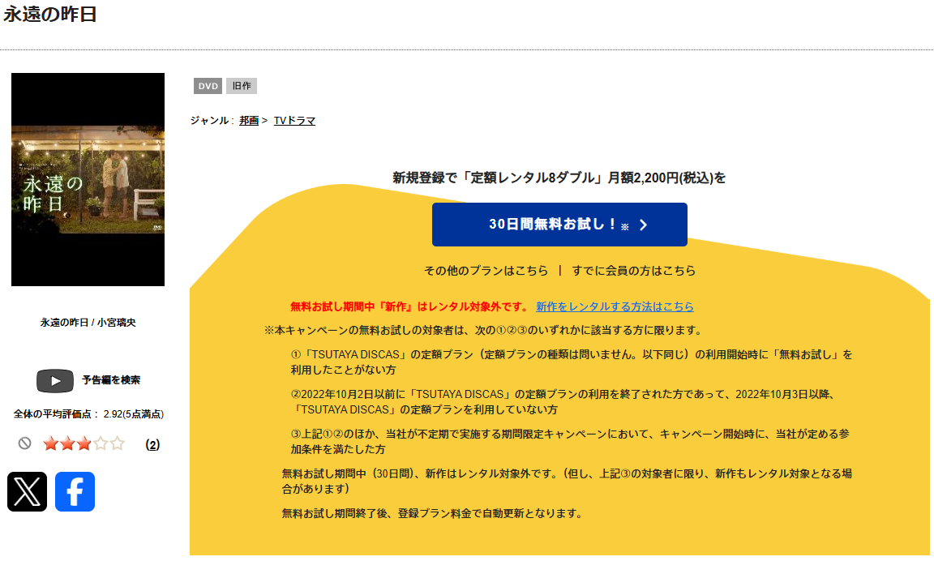Clear rating with the no-rating circle icon
Viewport: 934px width, 561px height.
click(x=24, y=443)
